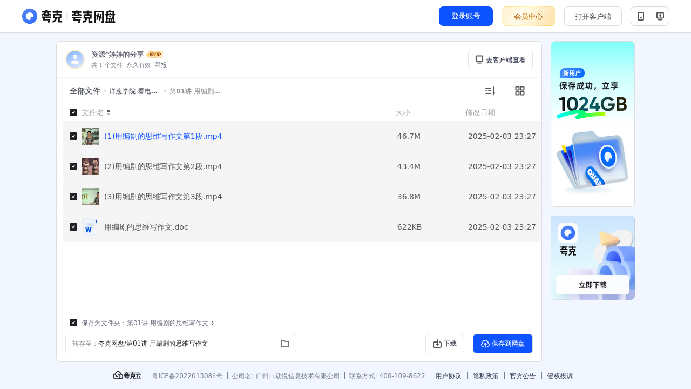
Task: Click the 举报 link
Action: (x=161, y=65)
